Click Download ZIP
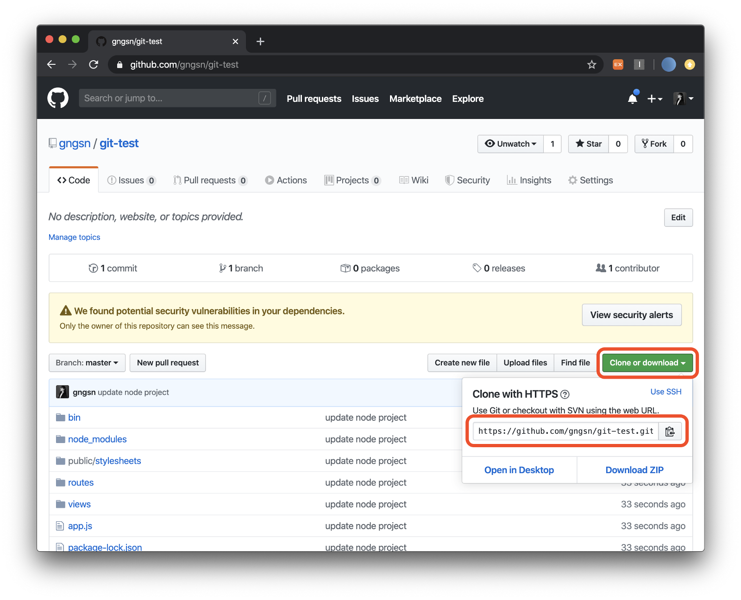Viewport: 741px width, 600px height. (x=634, y=470)
